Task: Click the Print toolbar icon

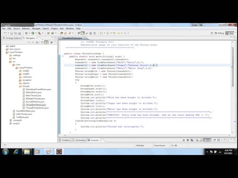Action: tap(20, 33)
